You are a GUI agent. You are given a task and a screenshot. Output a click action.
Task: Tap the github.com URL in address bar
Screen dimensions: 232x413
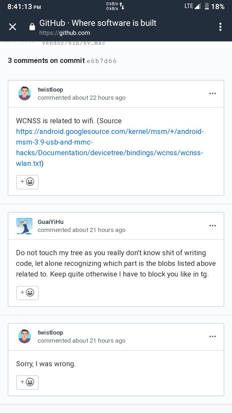(x=64, y=33)
